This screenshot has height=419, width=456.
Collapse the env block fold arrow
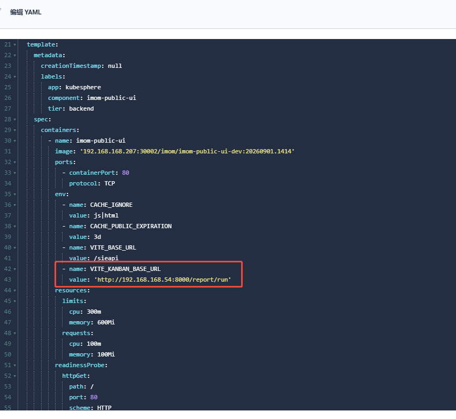15,194
